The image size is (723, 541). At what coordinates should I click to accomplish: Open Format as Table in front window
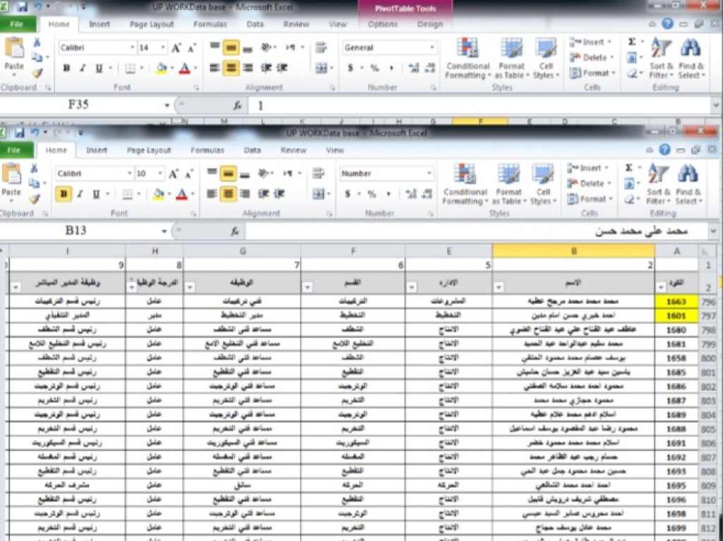pyautogui.click(x=509, y=183)
